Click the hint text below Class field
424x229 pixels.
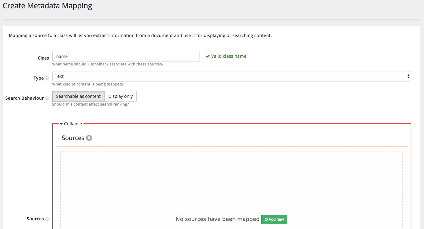[108, 64]
